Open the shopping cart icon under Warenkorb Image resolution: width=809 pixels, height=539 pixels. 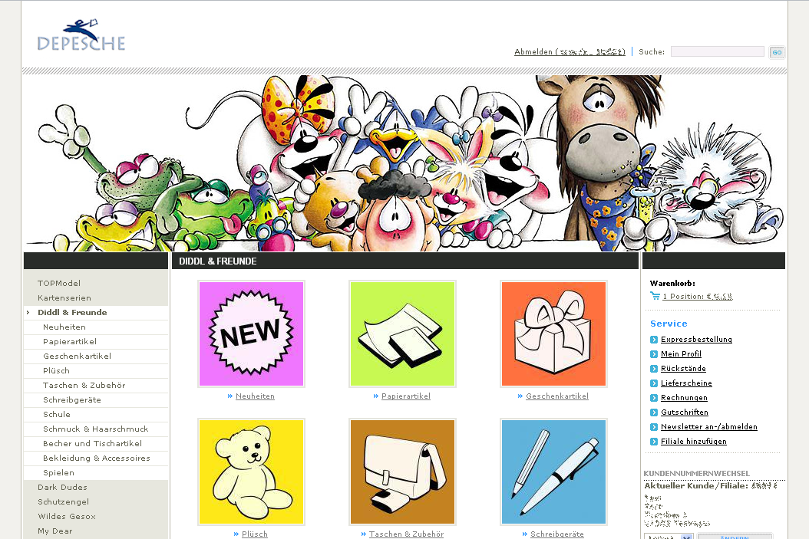[x=655, y=296]
